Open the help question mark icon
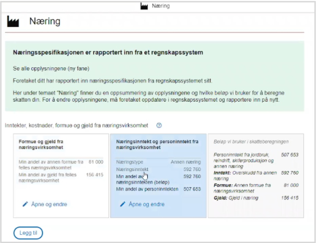This screenshot has width=316, height=243. click(159, 126)
